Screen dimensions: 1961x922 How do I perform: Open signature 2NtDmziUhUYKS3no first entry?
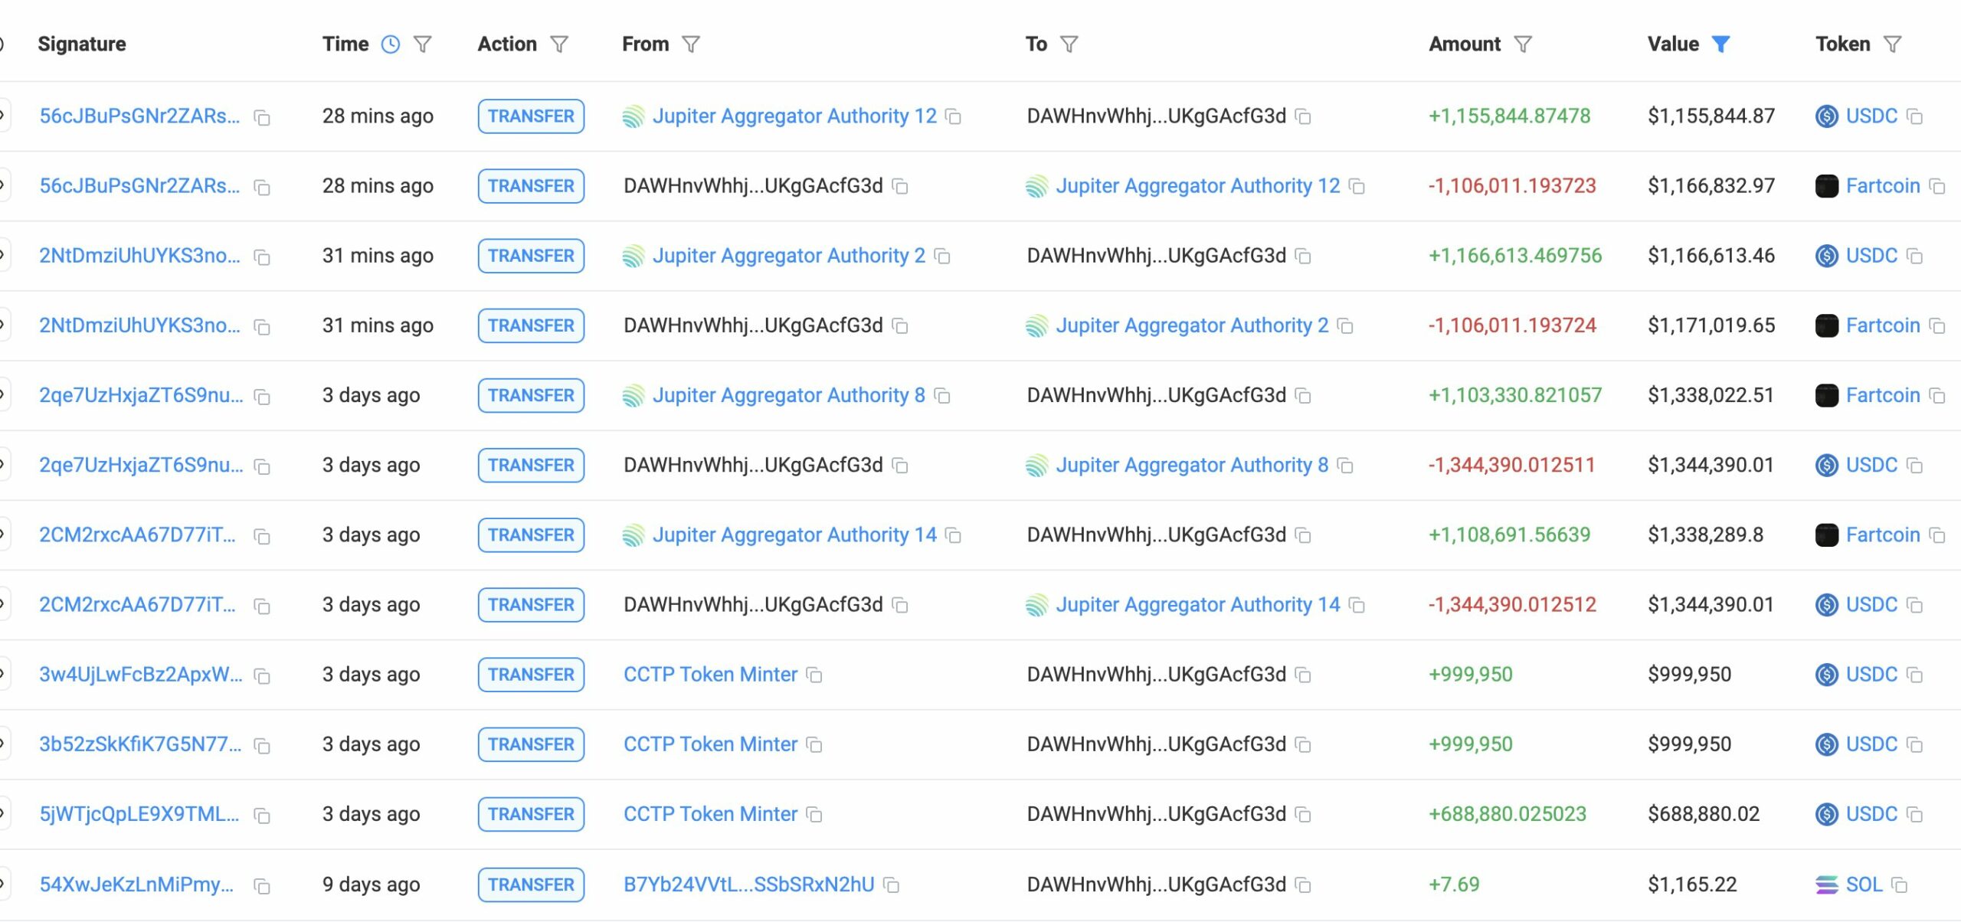click(x=139, y=256)
